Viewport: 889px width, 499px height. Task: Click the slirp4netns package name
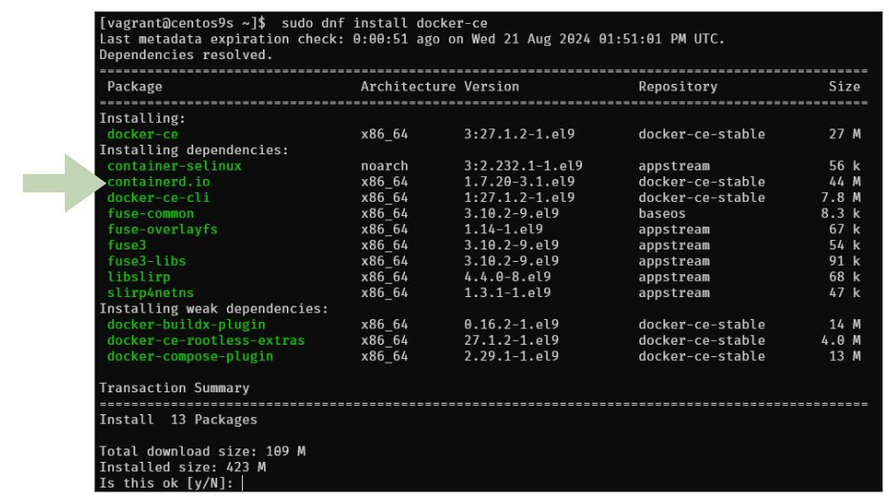click(x=150, y=292)
